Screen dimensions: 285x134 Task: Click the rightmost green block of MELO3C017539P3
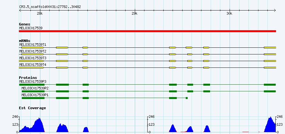point(270,85)
